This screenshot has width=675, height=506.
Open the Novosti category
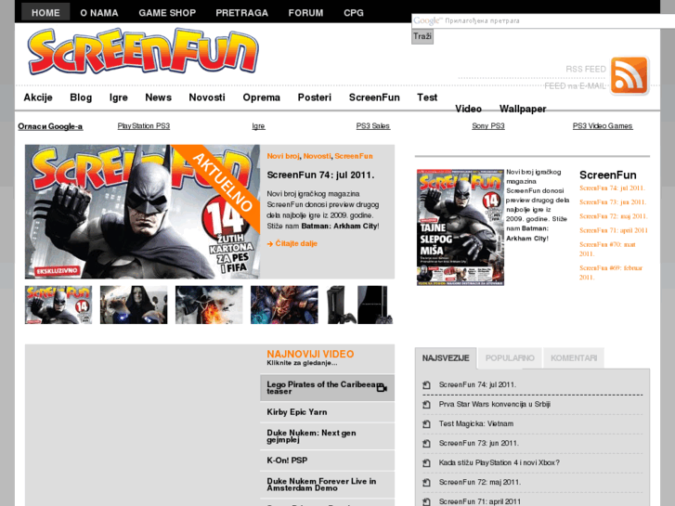207,97
